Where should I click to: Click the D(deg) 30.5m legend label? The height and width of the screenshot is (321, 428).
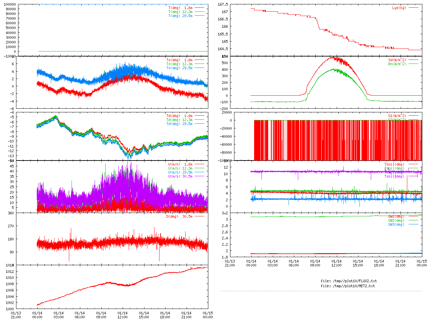coord(179,216)
